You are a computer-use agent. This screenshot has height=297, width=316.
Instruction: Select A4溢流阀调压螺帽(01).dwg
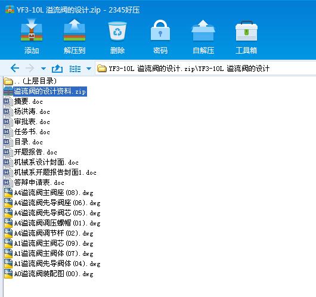click(x=52, y=223)
